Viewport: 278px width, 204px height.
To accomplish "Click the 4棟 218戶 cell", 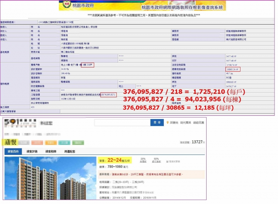I will pos(88,65).
